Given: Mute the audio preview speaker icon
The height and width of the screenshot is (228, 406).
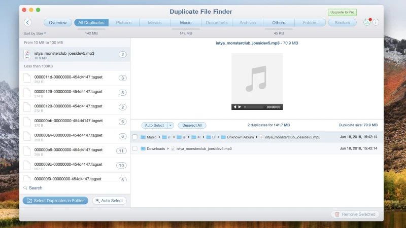Looking at the screenshot, I should pyautogui.click(x=235, y=107).
